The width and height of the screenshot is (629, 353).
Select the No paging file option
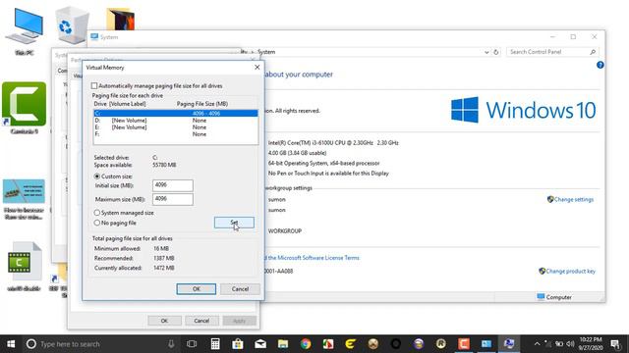[96, 223]
